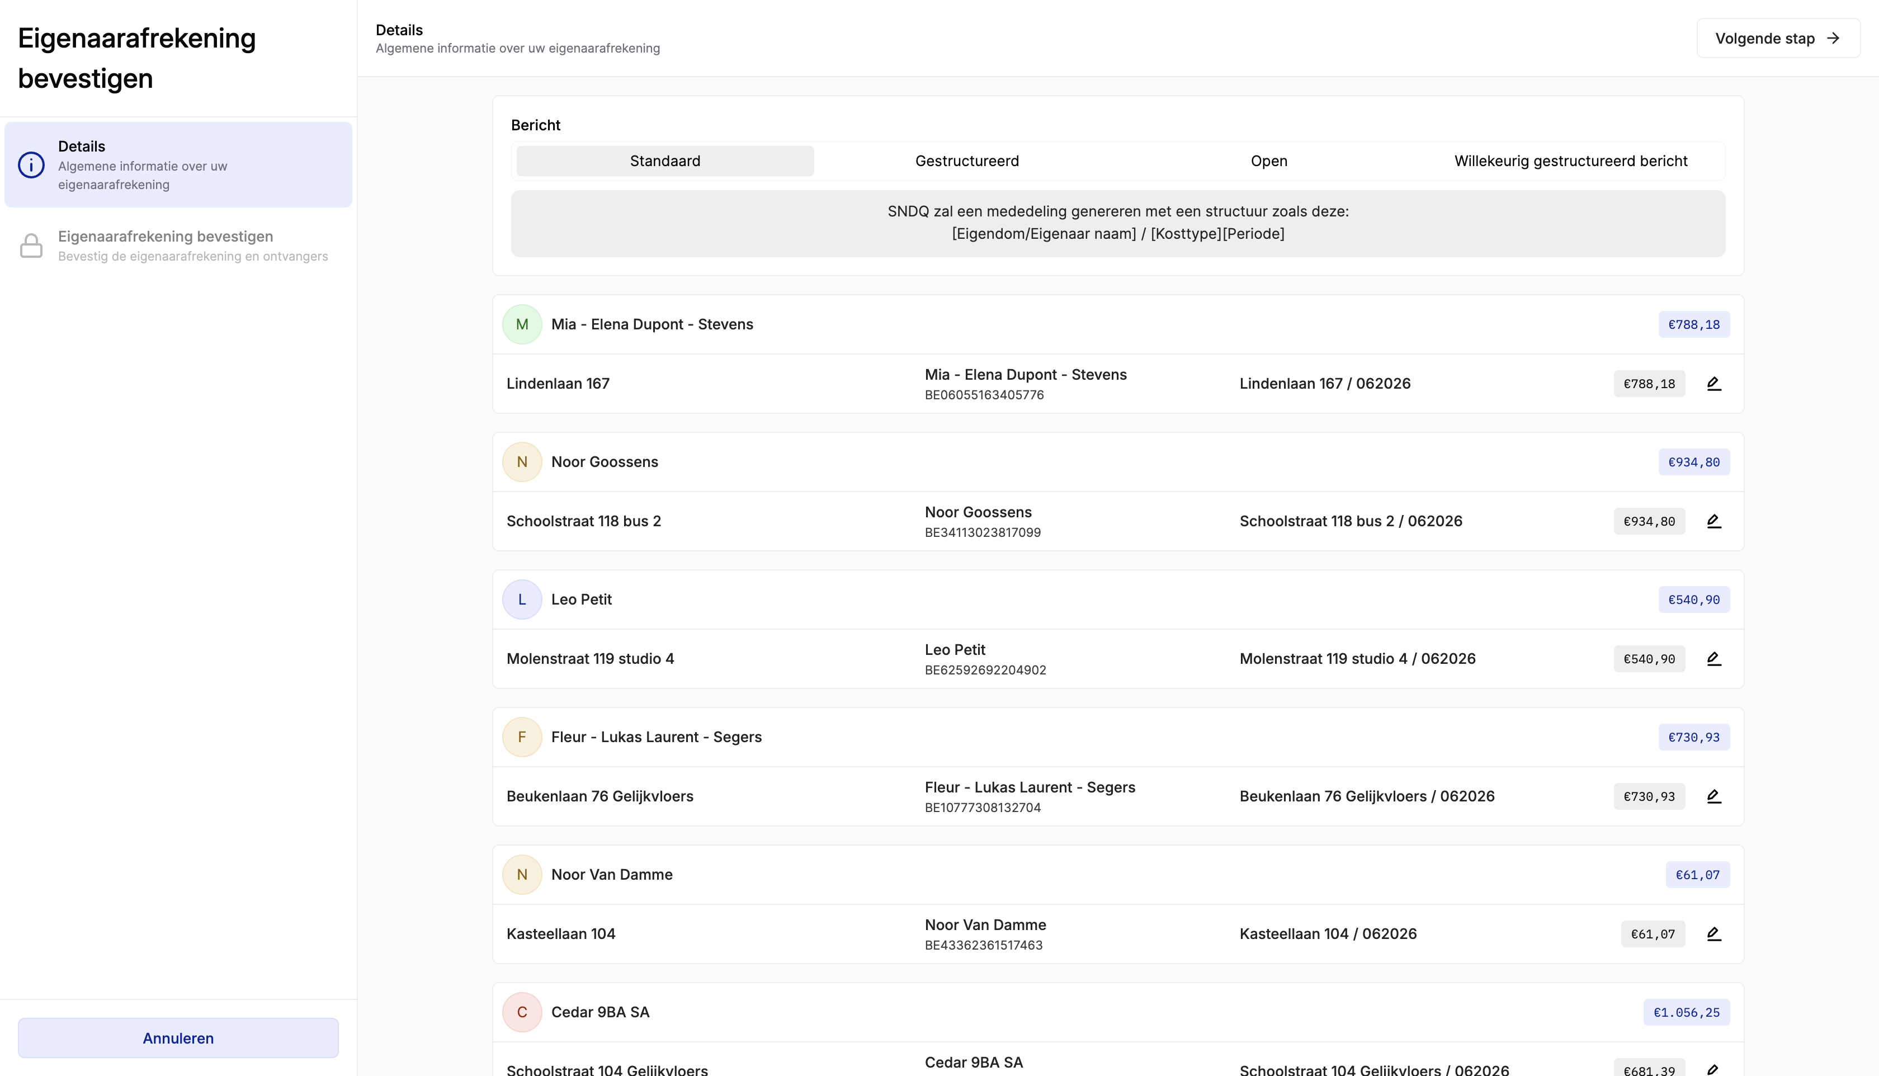Screen dimensions: 1879x1076
Task: Click the owner header 'Fleur - Lukas Laurent - Segers'
Action: 656,737
